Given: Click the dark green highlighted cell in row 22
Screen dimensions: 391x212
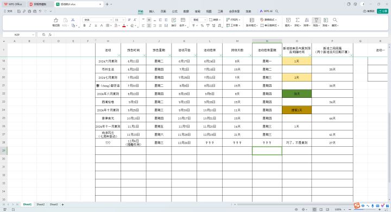Looking at the screenshot, I should [297, 93].
